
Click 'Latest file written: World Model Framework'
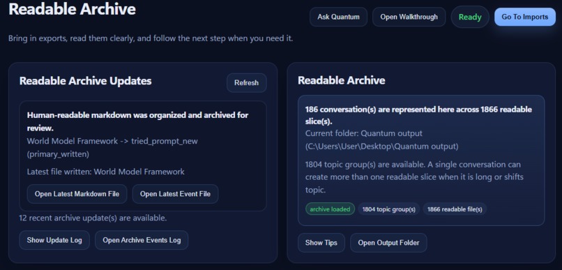[x=106, y=172]
